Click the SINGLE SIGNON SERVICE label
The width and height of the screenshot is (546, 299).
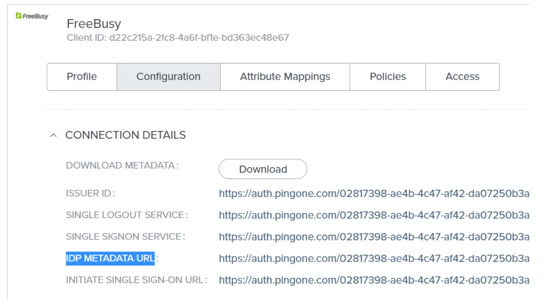pos(126,236)
